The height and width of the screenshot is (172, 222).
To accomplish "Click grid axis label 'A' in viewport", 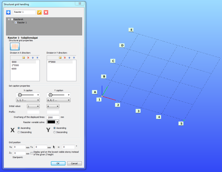I will 95,92.
